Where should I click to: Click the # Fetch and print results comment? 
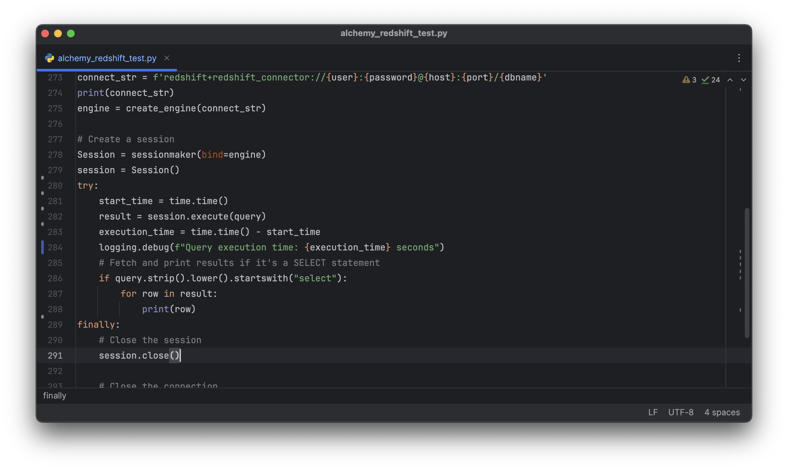pyautogui.click(x=239, y=263)
